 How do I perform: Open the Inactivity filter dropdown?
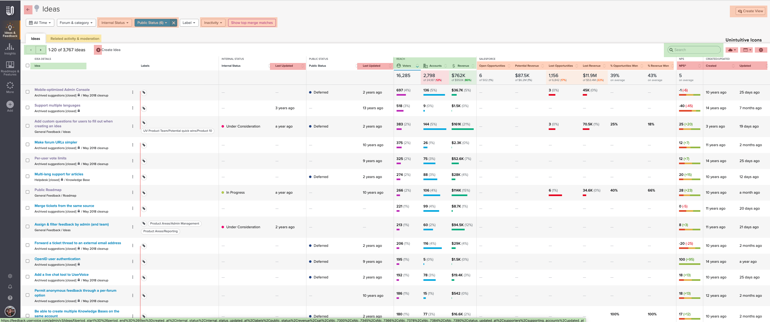click(x=213, y=23)
